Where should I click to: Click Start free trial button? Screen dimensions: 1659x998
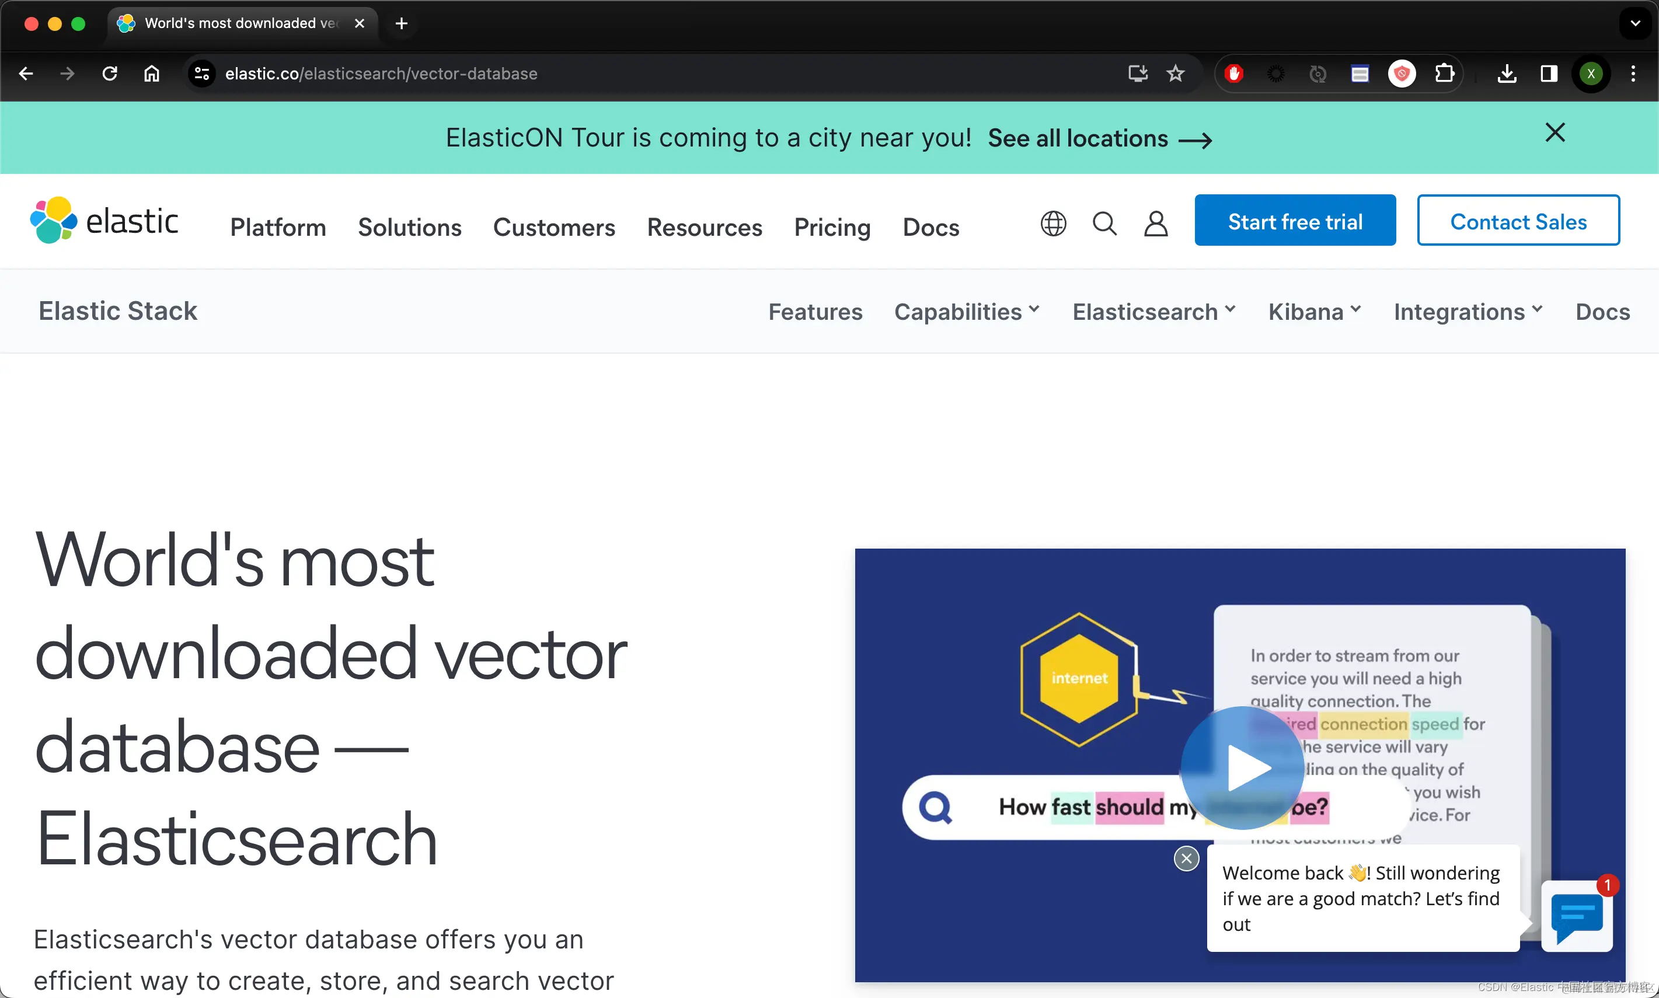(1295, 221)
